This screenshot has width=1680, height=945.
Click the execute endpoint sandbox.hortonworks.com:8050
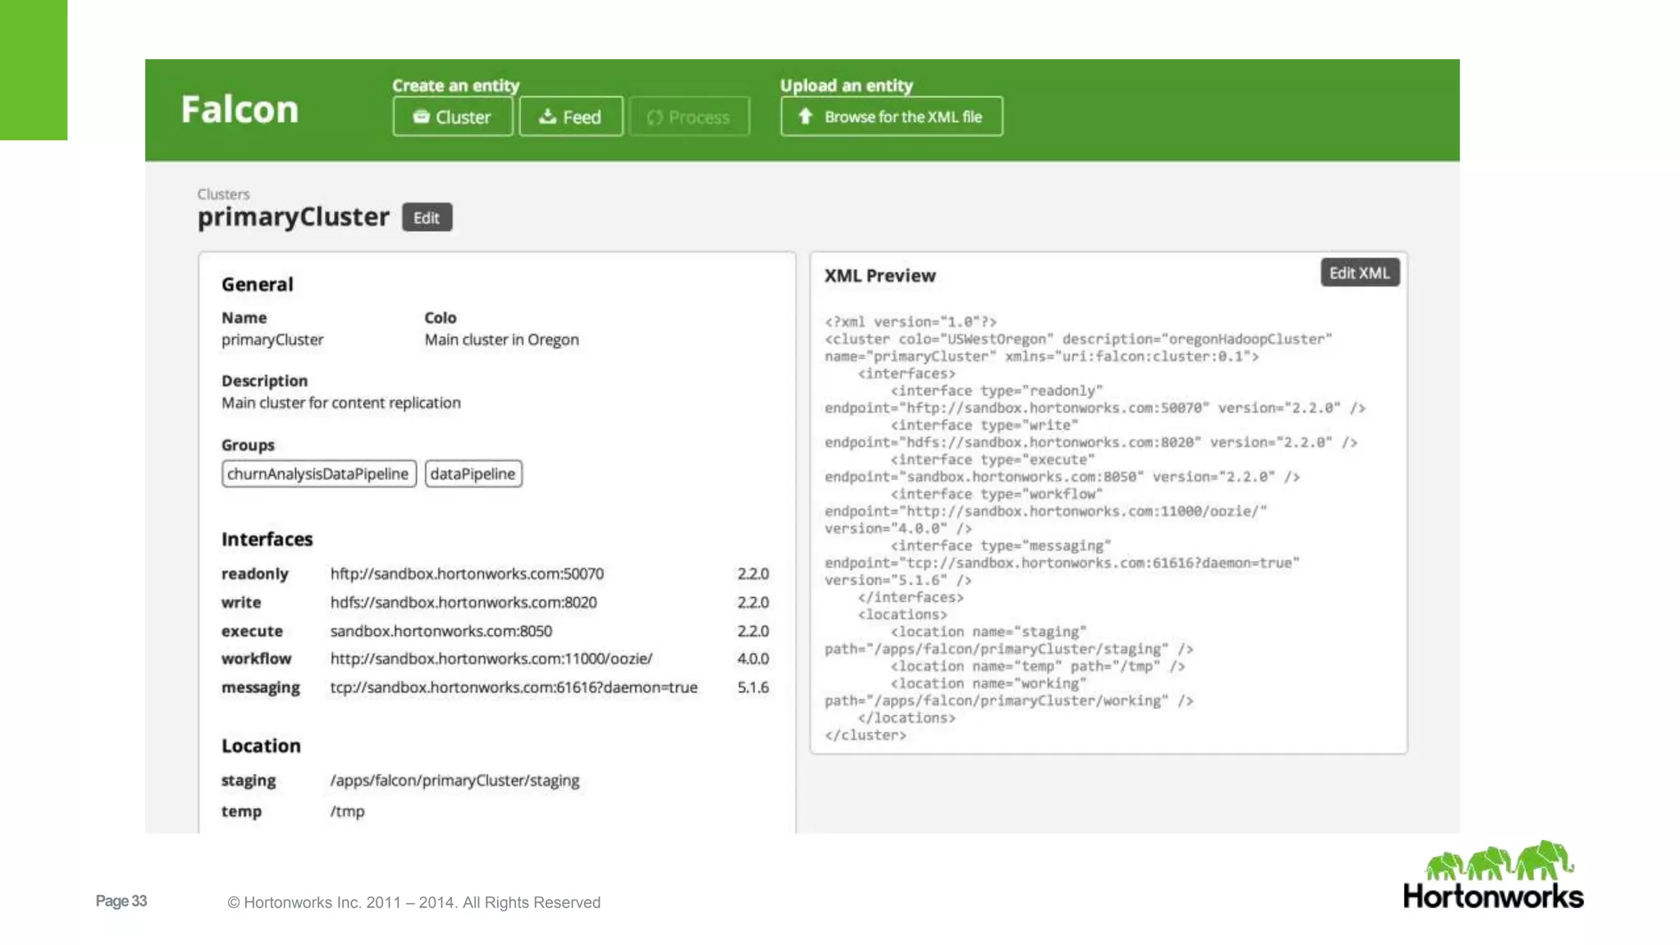pyautogui.click(x=441, y=631)
